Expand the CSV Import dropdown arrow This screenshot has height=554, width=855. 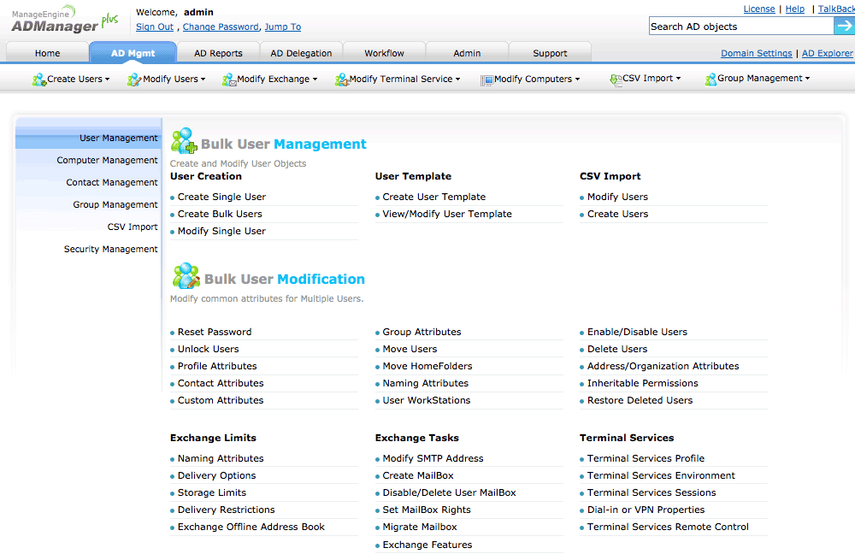click(678, 79)
